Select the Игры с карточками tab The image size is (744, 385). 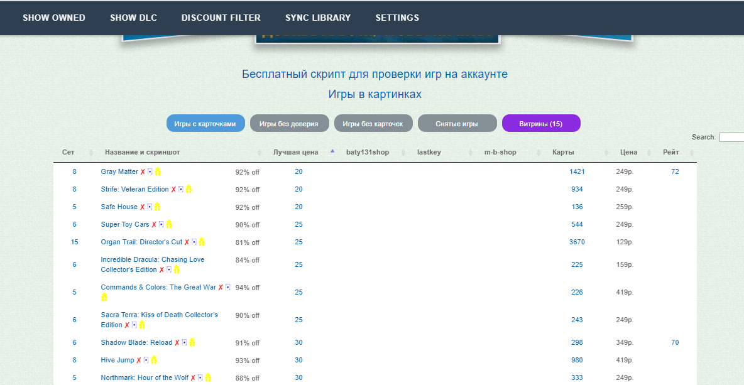pyautogui.click(x=205, y=123)
